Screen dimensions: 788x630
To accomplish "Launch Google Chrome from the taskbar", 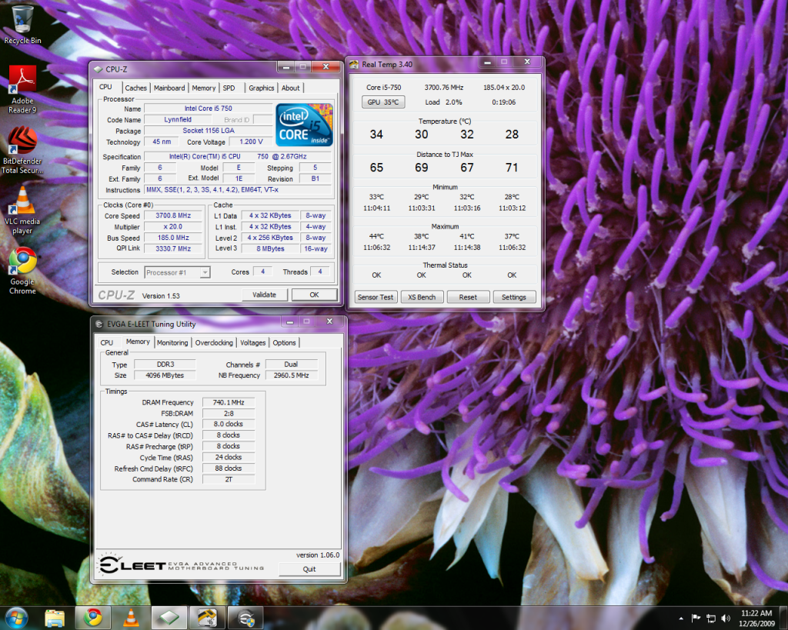I will (x=92, y=617).
